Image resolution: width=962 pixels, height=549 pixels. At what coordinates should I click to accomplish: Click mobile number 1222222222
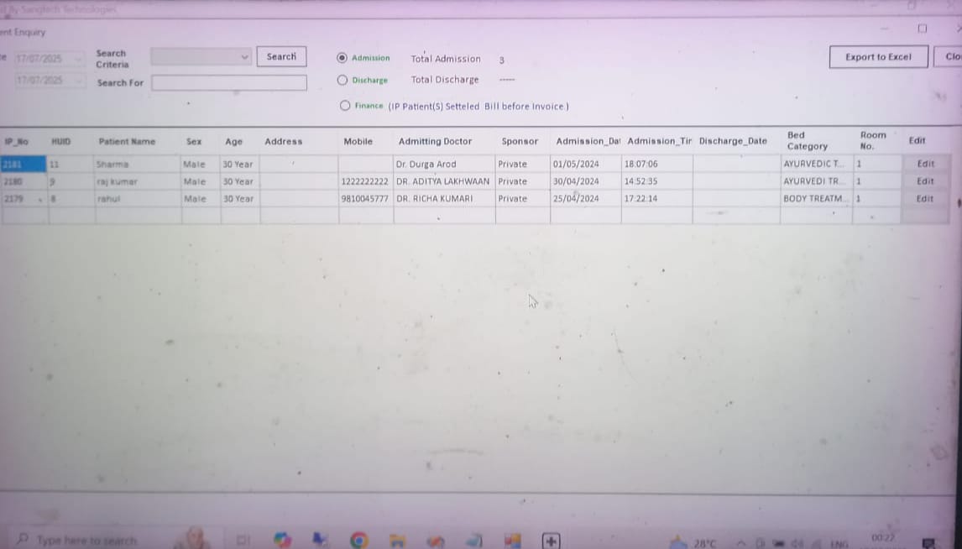pyautogui.click(x=364, y=181)
